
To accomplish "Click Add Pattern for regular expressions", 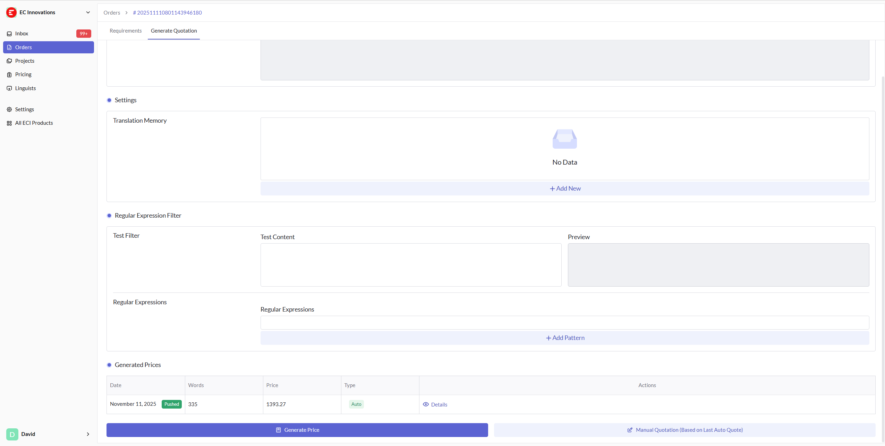I will pos(565,338).
